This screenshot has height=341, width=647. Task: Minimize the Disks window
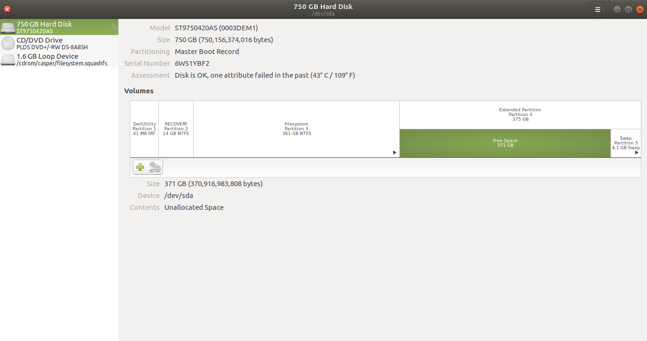coord(617,9)
